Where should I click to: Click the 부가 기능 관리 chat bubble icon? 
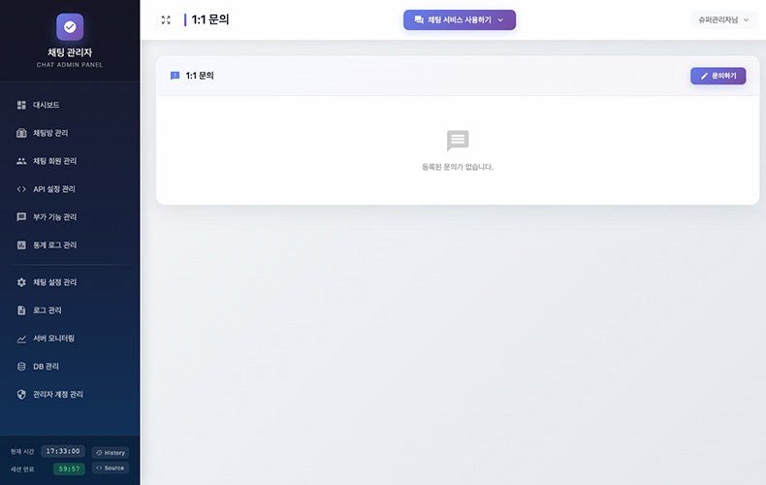(21, 217)
